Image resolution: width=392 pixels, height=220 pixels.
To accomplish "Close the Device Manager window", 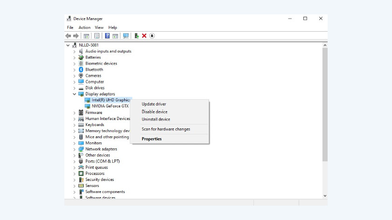I will pos(321,19).
